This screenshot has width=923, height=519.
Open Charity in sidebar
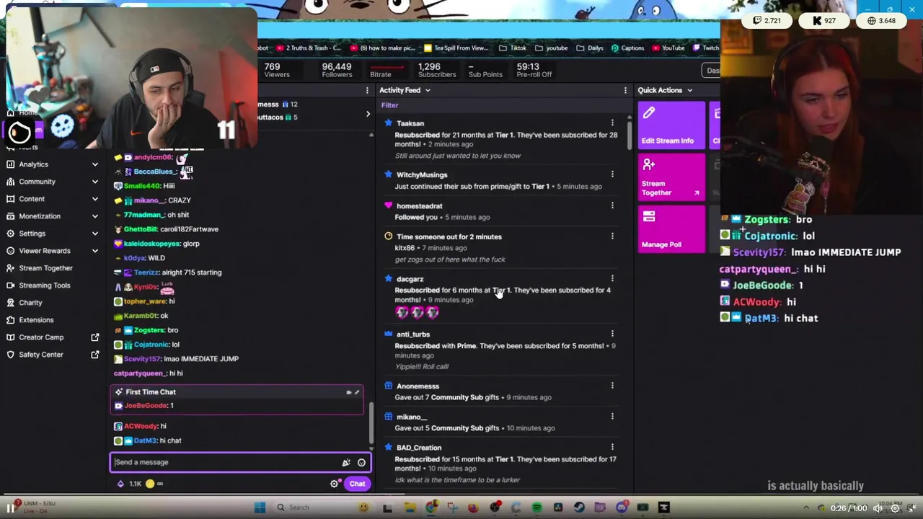tap(30, 303)
